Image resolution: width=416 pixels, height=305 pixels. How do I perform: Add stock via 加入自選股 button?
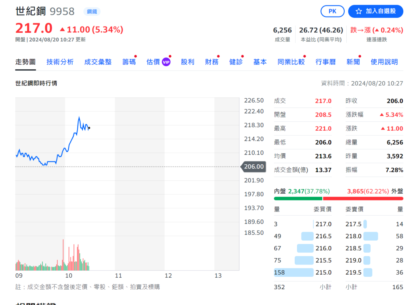coord(376,12)
